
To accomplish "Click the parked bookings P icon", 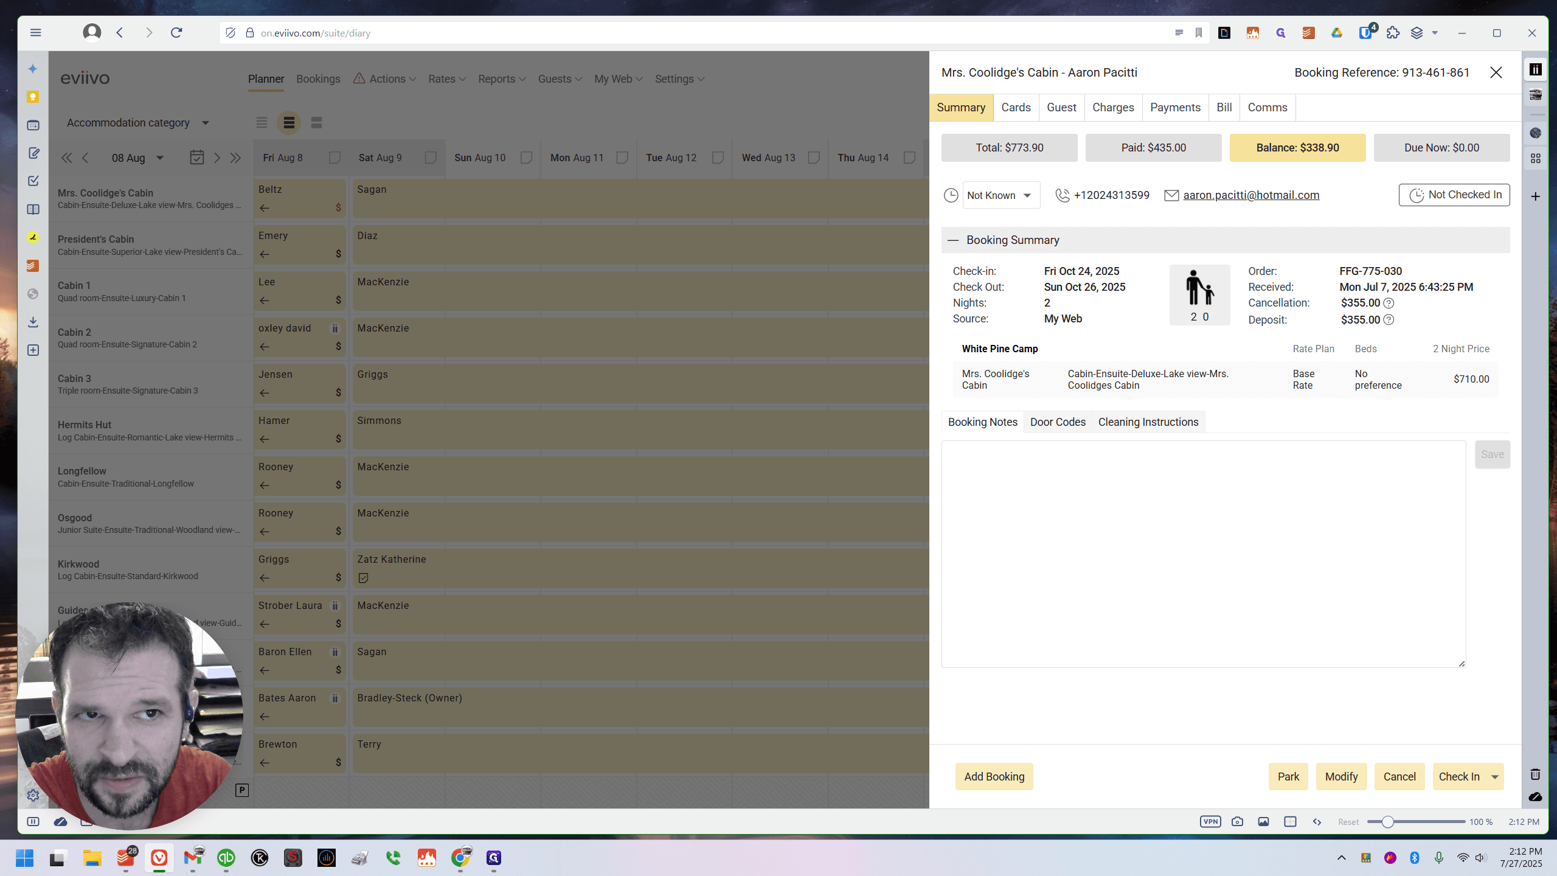I will tap(242, 790).
